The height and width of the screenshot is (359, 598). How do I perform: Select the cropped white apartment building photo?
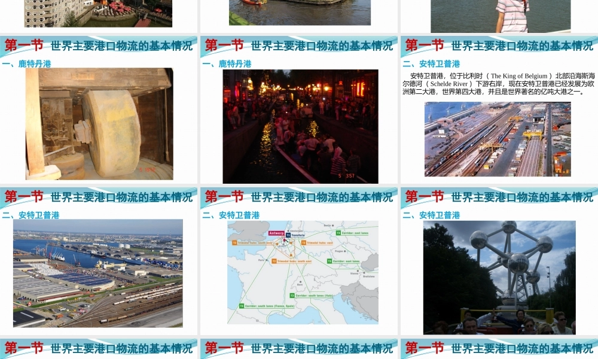tap(98, 13)
